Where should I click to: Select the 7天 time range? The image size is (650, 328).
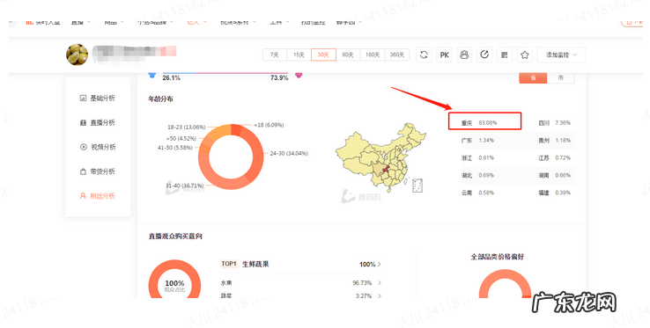coord(275,55)
